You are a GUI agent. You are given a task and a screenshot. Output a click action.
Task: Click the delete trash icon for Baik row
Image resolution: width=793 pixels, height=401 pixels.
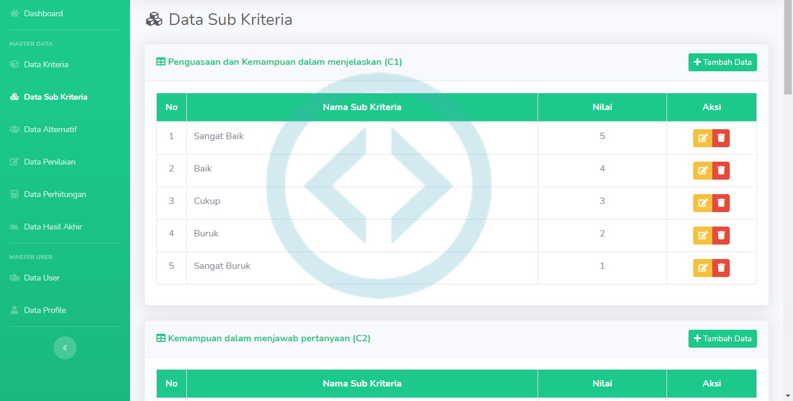(x=721, y=170)
